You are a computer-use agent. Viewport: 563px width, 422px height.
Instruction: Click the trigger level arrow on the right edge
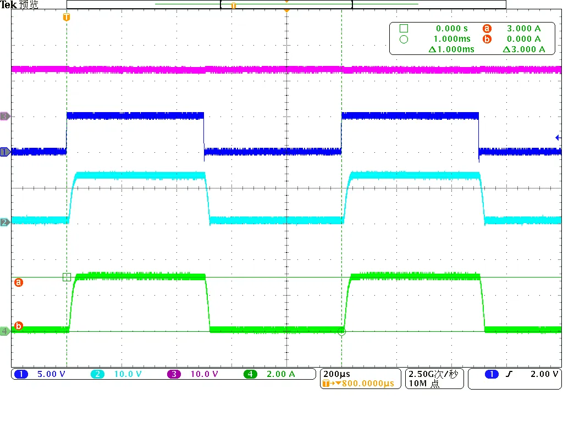(x=558, y=137)
